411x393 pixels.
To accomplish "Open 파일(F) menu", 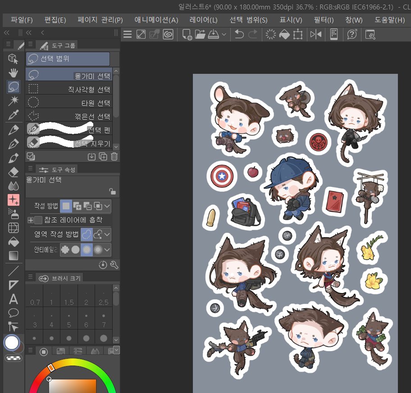I will click(22, 20).
